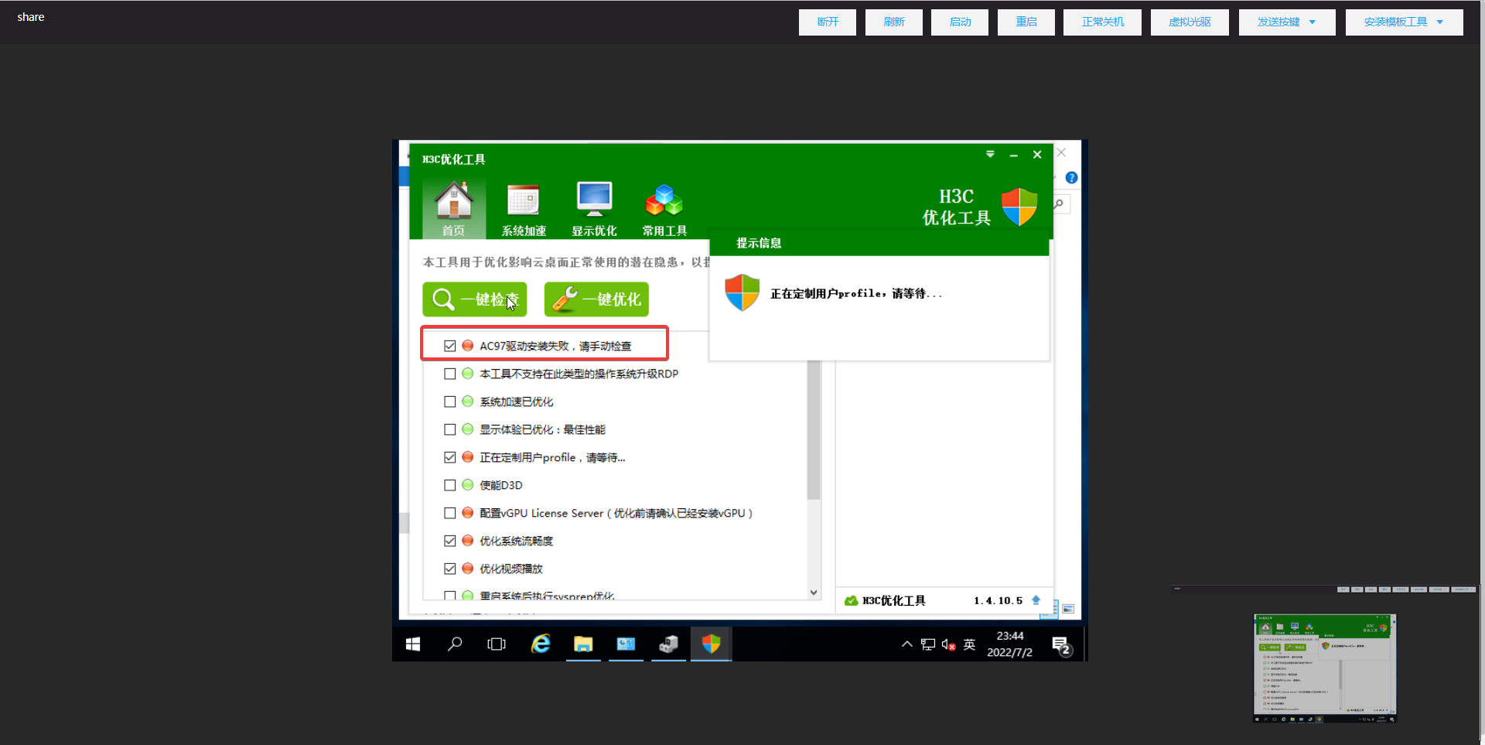Show hidden system tray icons

(x=907, y=644)
